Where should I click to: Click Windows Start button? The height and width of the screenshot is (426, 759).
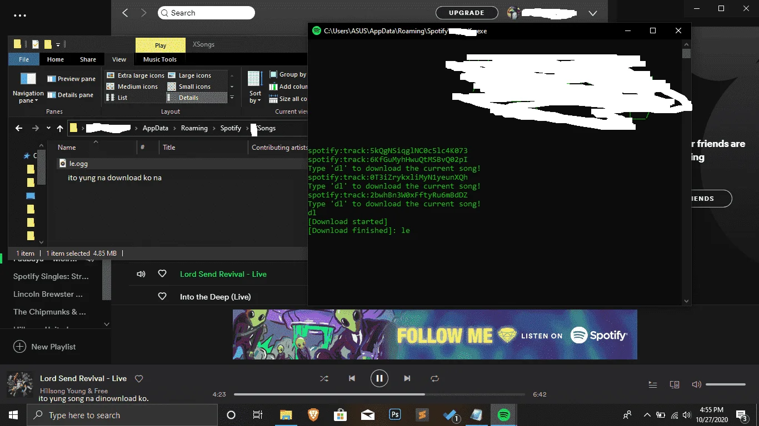click(13, 415)
